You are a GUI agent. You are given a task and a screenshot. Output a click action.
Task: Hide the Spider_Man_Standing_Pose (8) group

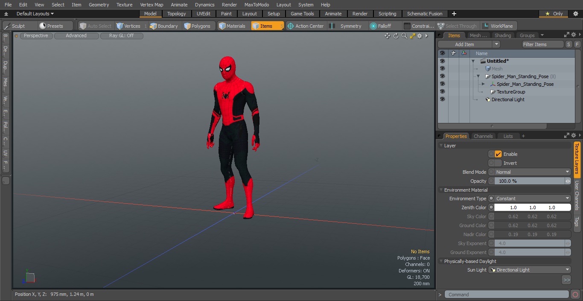pos(442,76)
